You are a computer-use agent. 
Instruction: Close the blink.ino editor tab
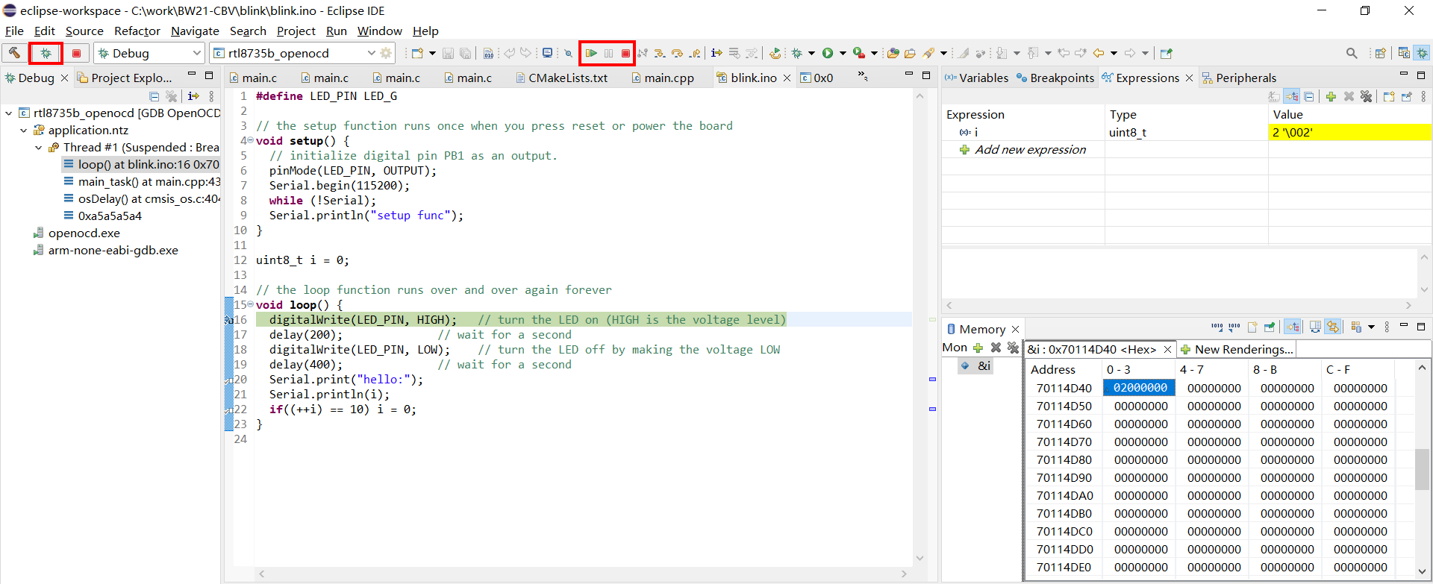(787, 78)
